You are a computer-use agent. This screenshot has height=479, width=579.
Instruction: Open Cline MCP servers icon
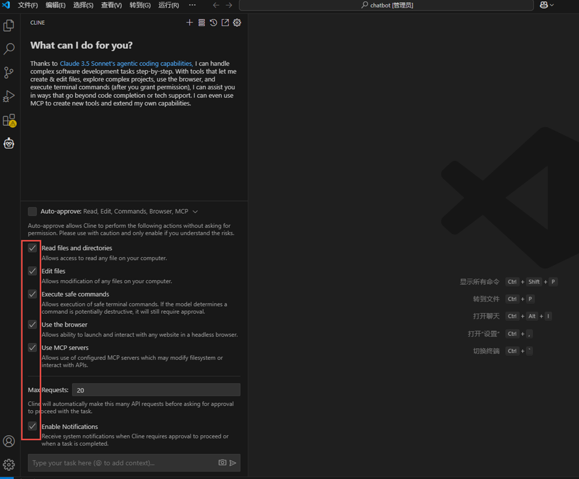coord(201,23)
